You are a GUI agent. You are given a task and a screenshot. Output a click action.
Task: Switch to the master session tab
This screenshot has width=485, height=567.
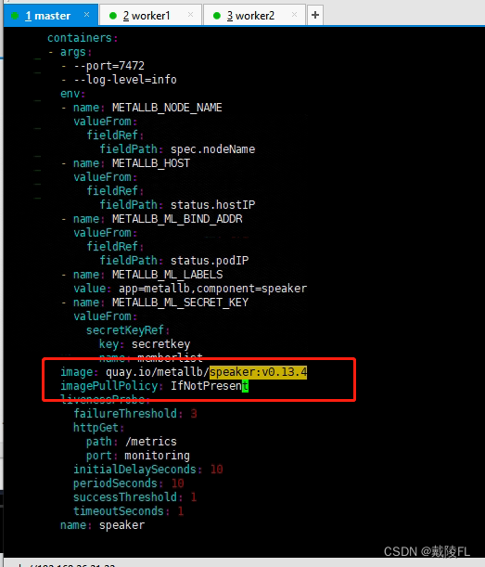(x=51, y=15)
